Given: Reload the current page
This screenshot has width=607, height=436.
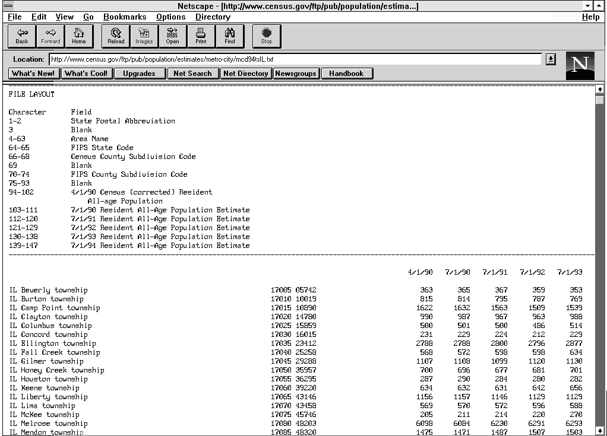Looking at the screenshot, I should pos(116,36).
